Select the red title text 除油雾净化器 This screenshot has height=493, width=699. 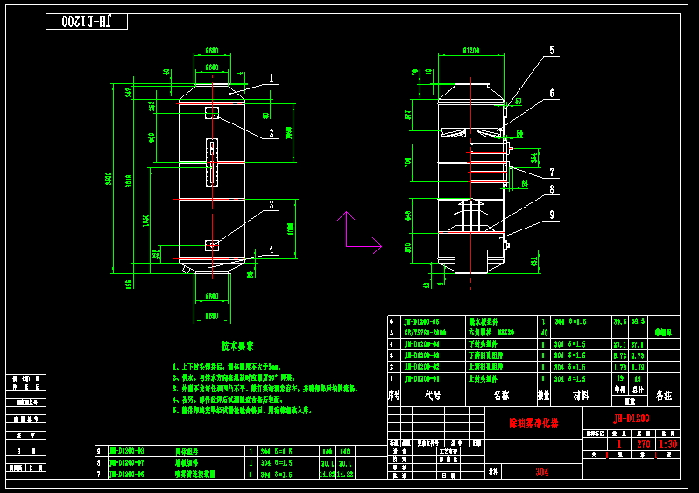533,423
